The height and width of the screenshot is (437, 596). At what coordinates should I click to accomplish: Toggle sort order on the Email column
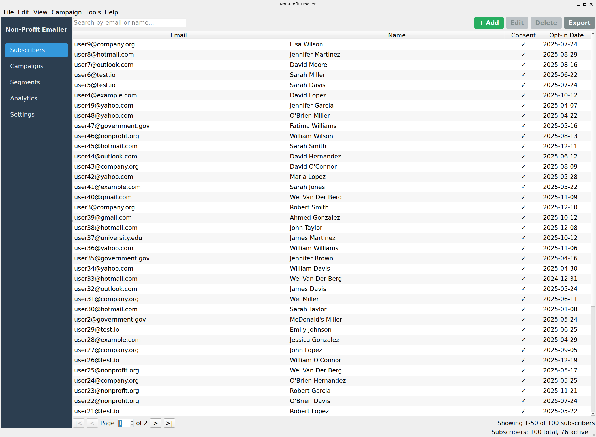(178, 35)
